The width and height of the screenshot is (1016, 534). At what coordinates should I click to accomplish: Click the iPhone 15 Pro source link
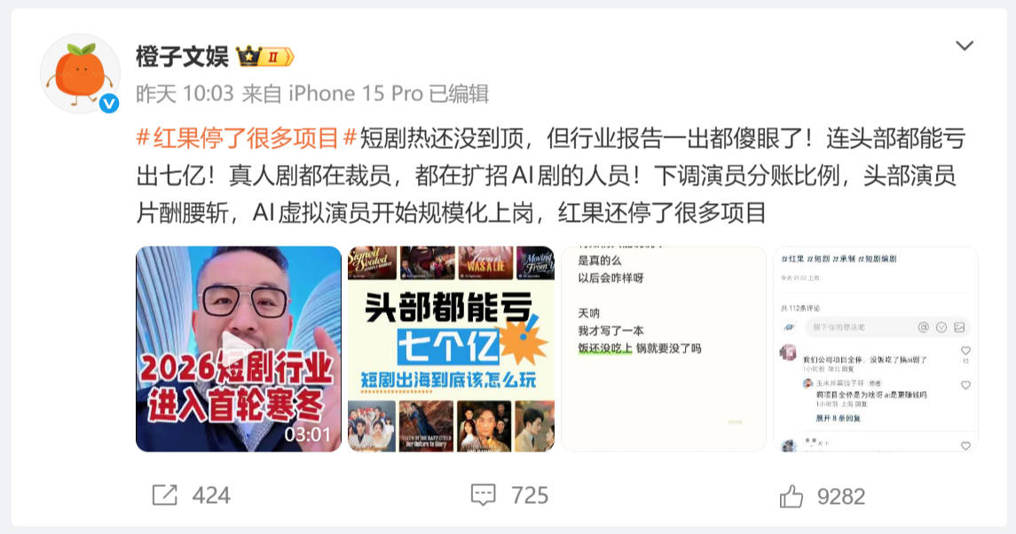coord(356,94)
